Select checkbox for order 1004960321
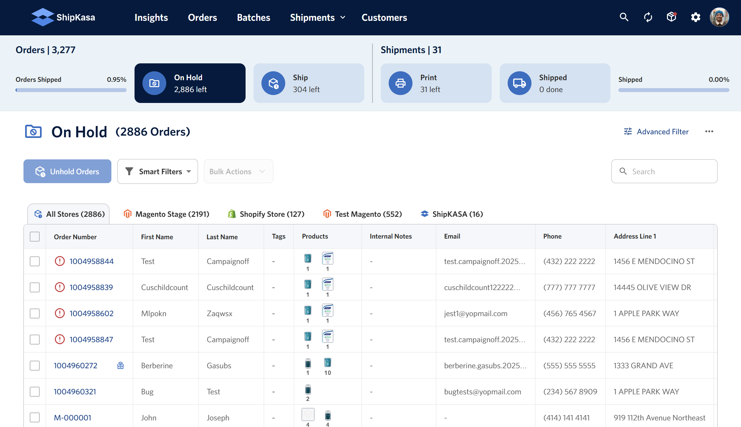 coord(35,392)
